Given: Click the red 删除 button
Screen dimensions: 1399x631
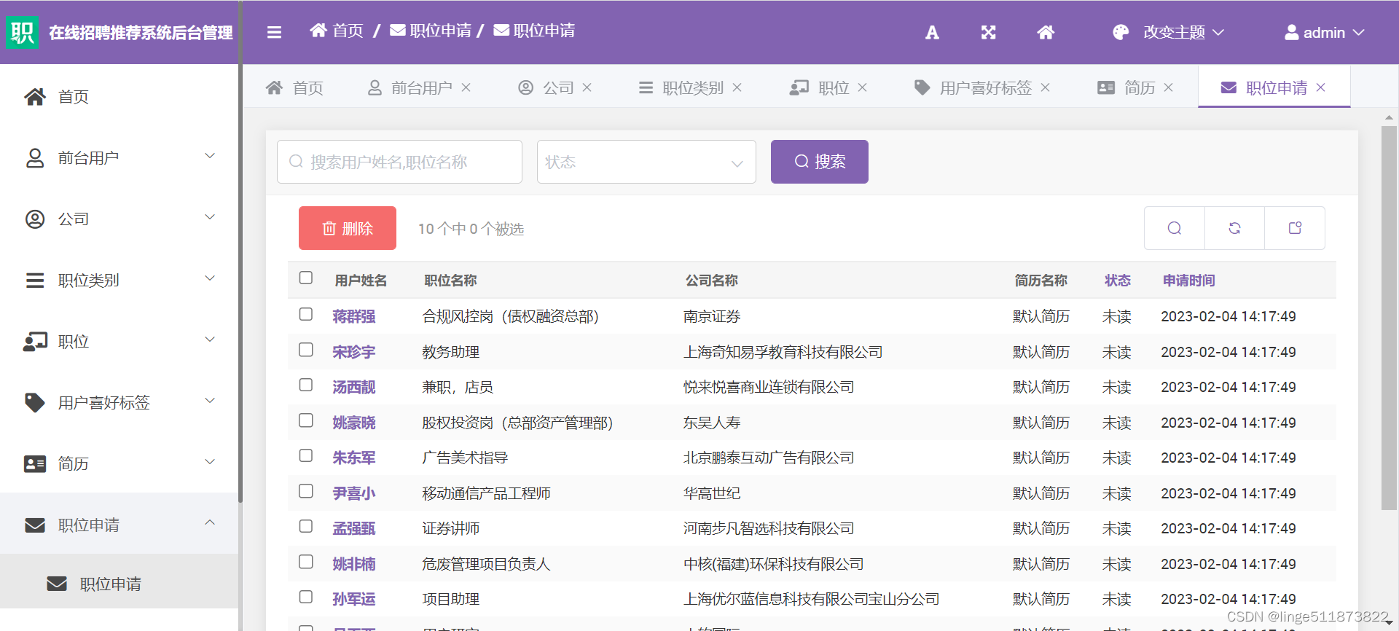Looking at the screenshot, I should click(x=348, y=228).
